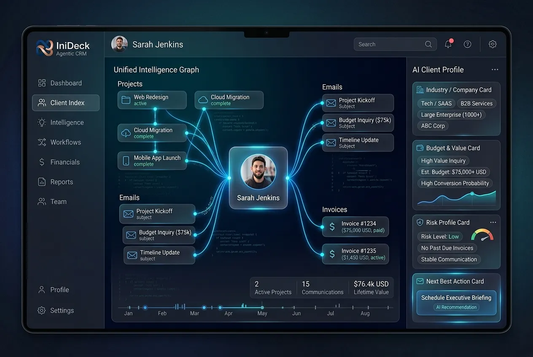This screenshot has width=533, height=357.
Task: Click envelope icon on left Project Kickoff
Action: [128, 214]
